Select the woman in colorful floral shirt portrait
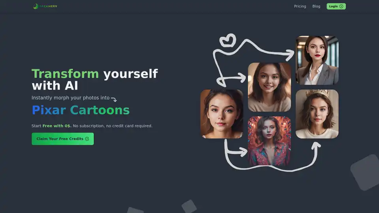The image size is (379, 213). [269, 141]
